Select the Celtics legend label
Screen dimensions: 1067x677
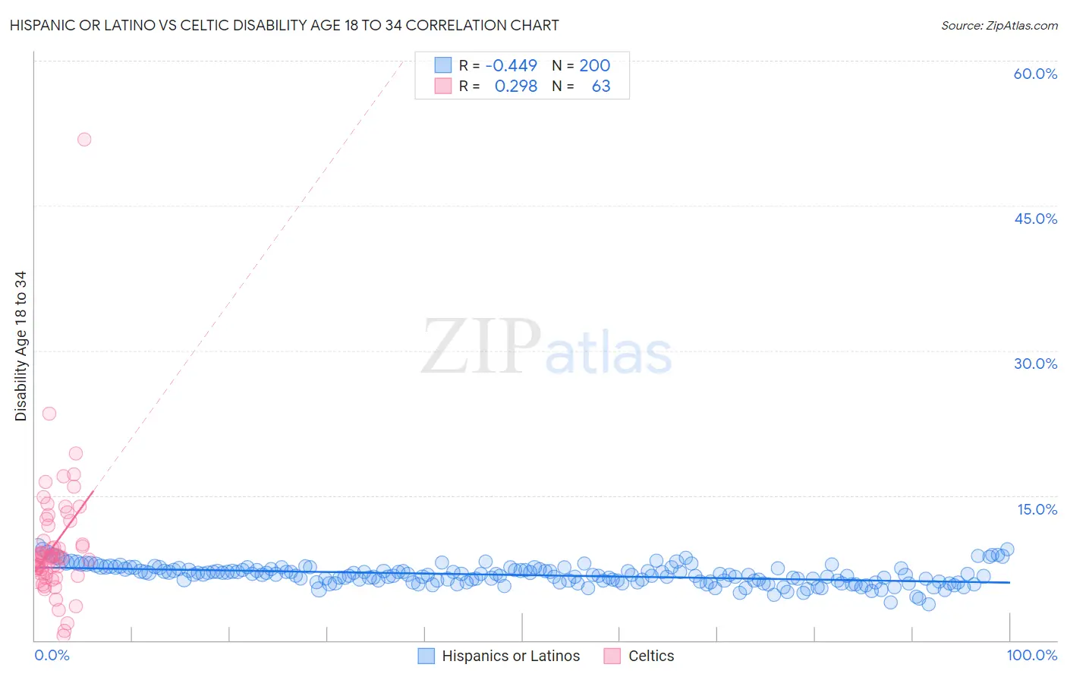(x=651, y=656)
